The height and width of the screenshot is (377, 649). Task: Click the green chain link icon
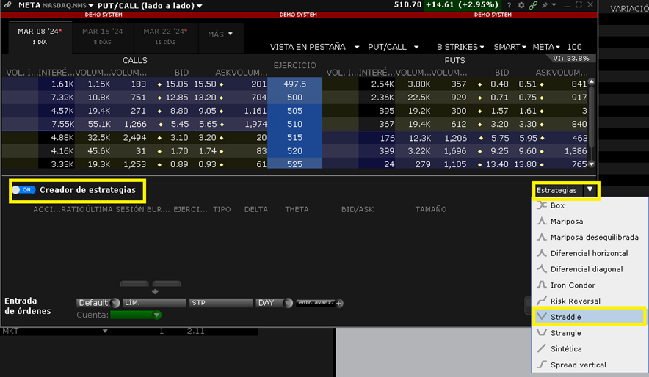tap(534, 5)
